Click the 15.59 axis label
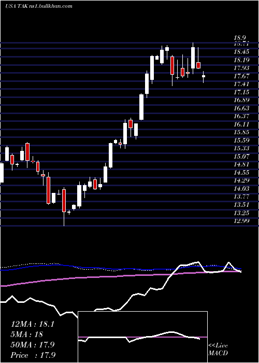The height and width of the screenshot is (363, 259). click(241, 141)
